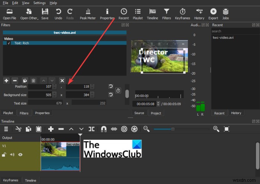Zoom out the timeline
Image resolution: width=260 pixels, height=184 pixels.
[x=146, y=129]
